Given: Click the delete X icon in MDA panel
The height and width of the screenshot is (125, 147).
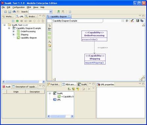Looking at the screenshot, I should click(x=89, y=89).
